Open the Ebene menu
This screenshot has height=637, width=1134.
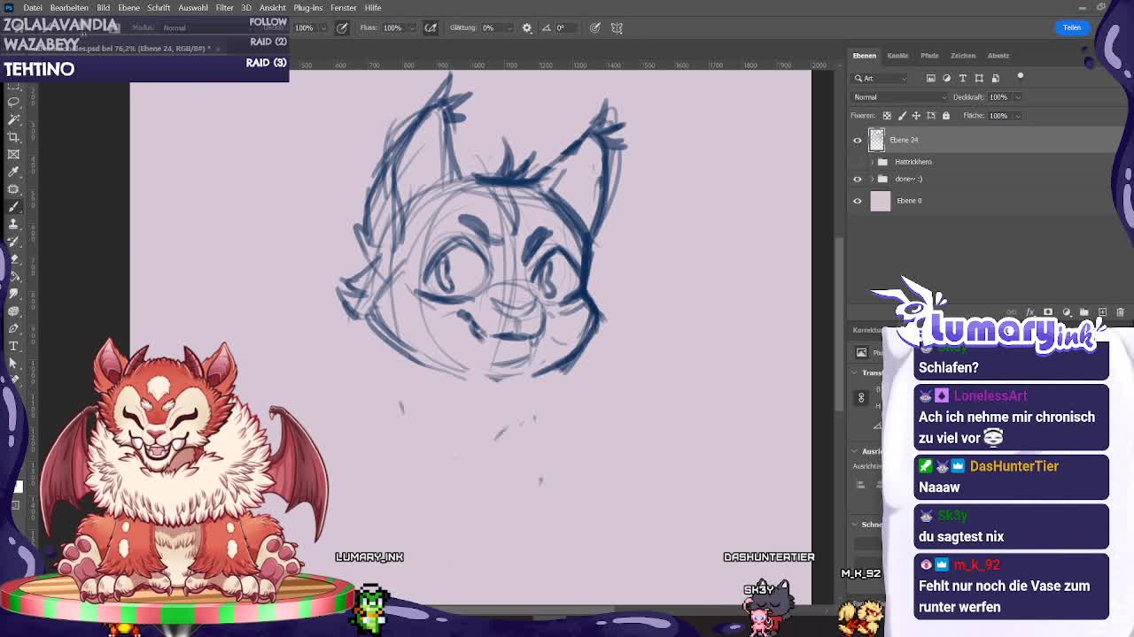[128, 8]
